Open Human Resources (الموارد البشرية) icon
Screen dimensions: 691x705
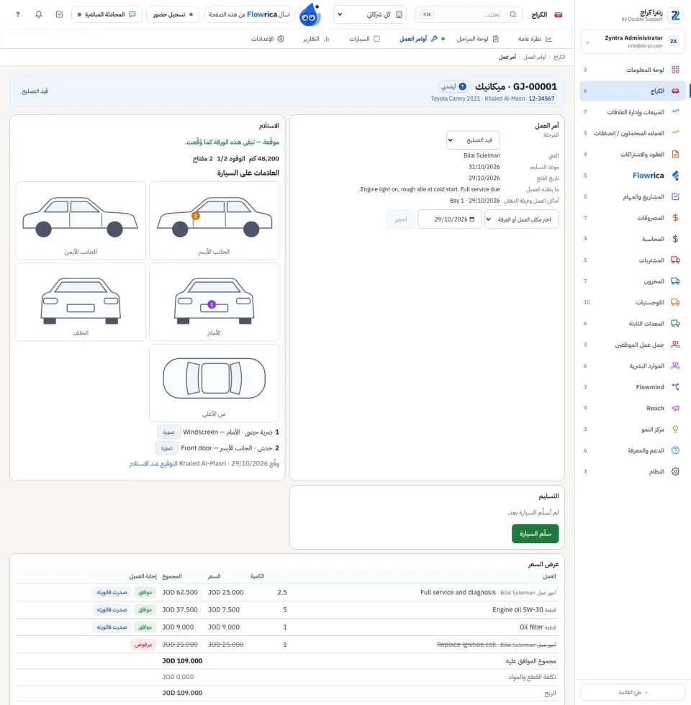[x=675, y=365]
